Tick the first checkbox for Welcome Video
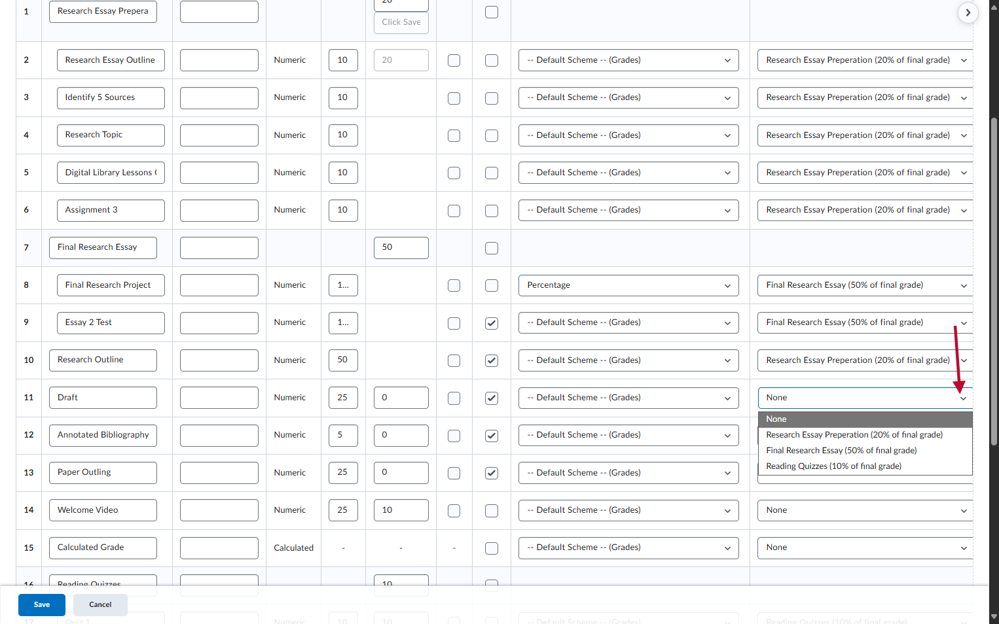 click(454, 510)
